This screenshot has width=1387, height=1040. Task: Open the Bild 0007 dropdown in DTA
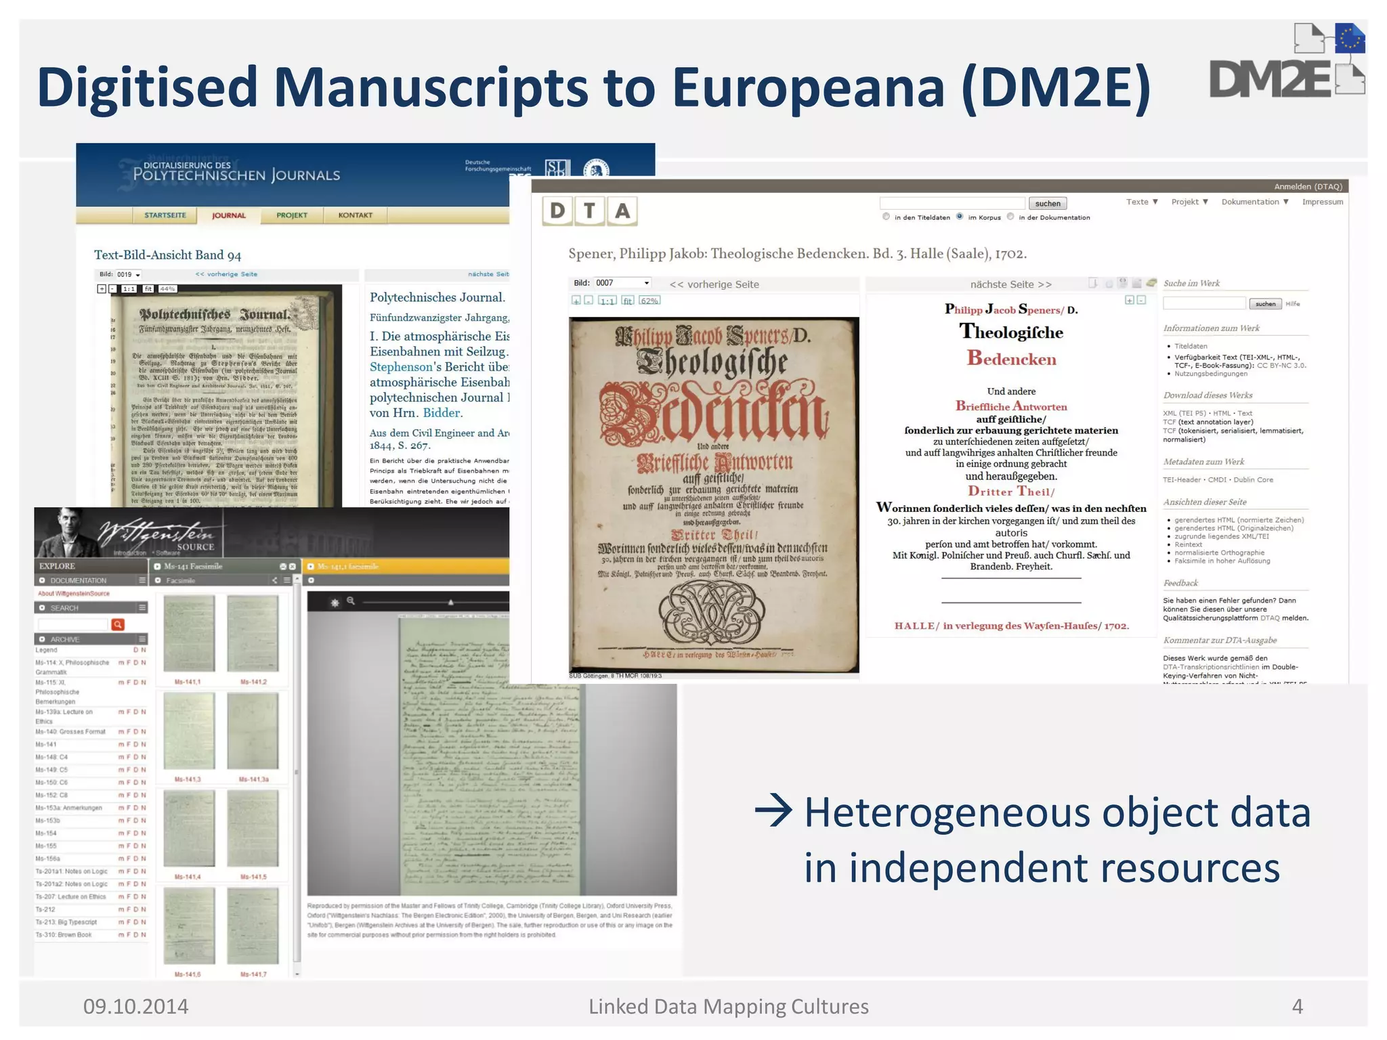click(622, 283)
